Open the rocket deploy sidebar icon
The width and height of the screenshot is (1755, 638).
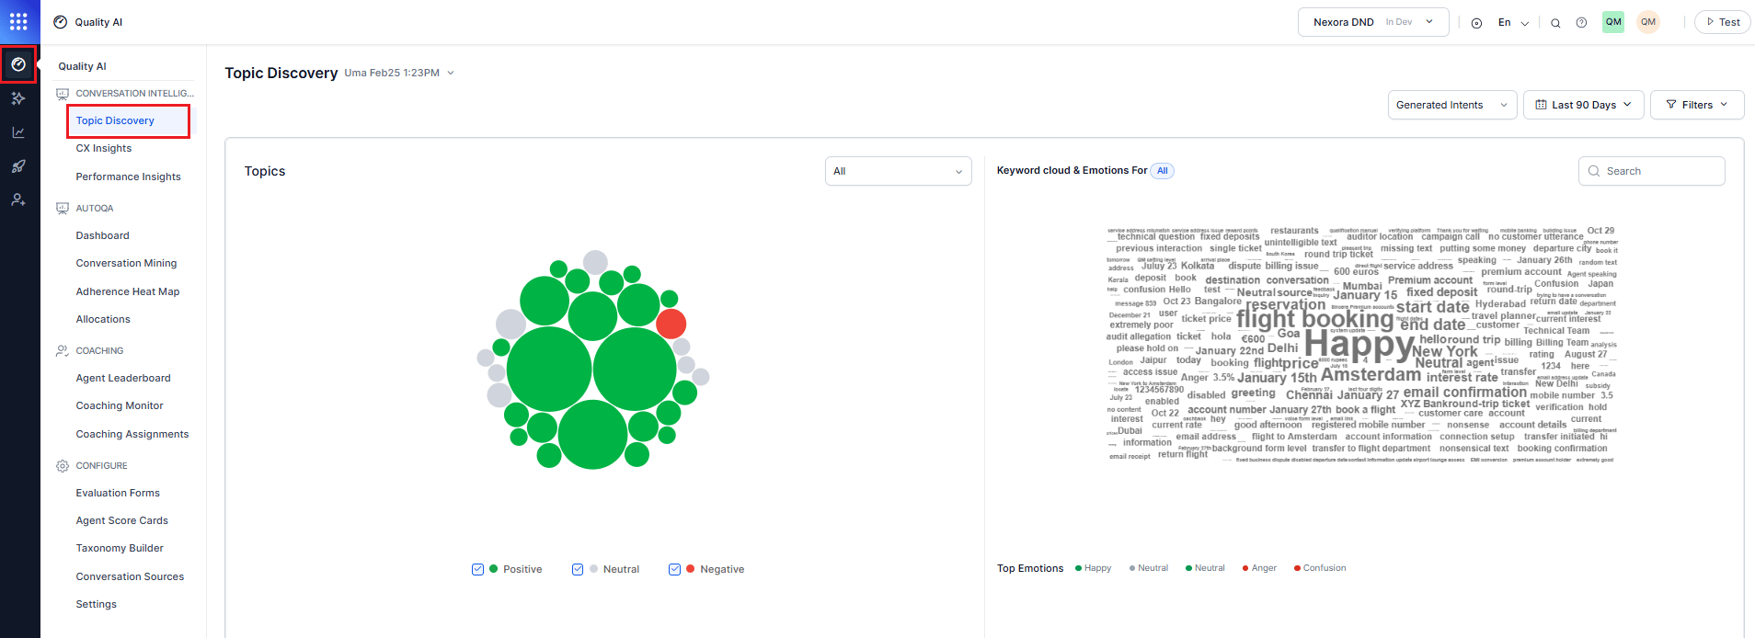click(18, 166)
